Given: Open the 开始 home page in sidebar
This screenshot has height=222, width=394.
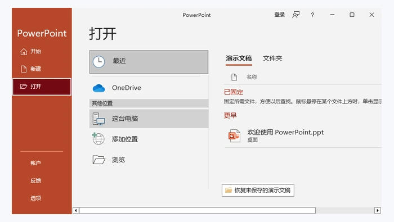Looking at the screenshot, I should point(42,51).
